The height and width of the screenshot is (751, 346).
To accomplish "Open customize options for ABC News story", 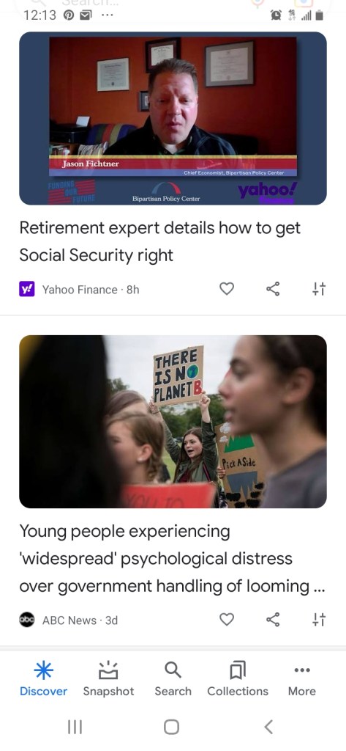I will point(319,619).
